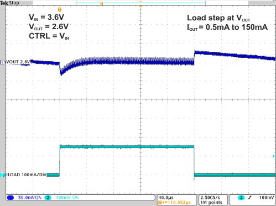Click the ILOAD 100mA/Div channel label
The image size is (276, 206).
tap(26, 175)
